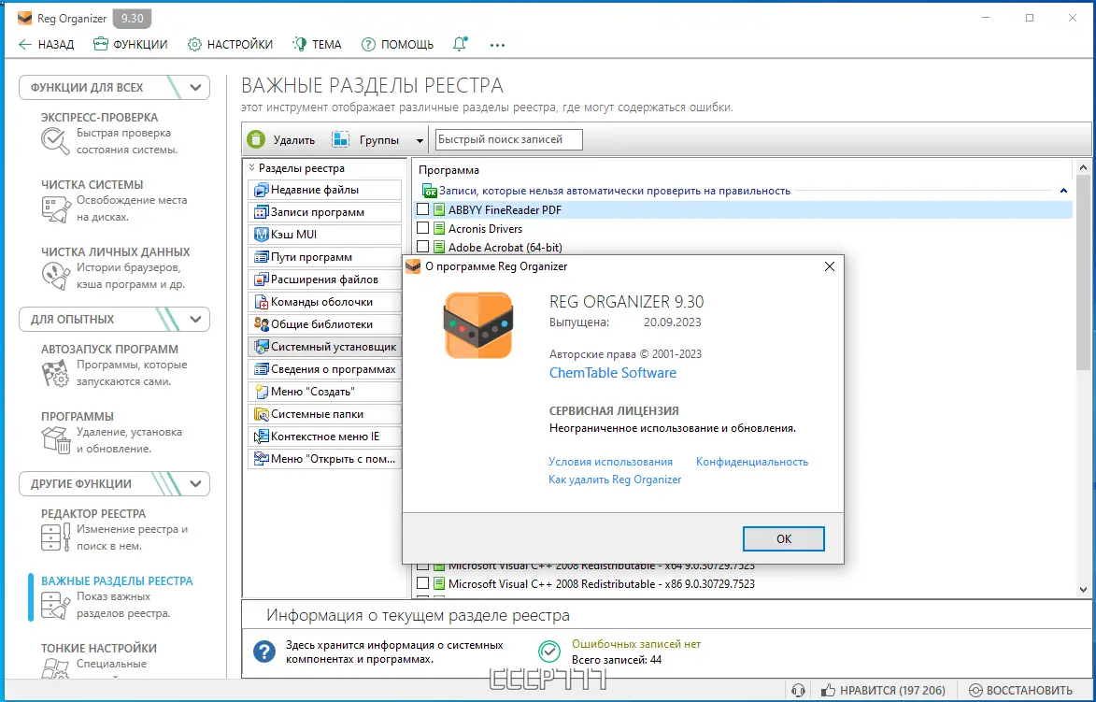
Task: Click the notification bell icon
Action: click(459, 44)
